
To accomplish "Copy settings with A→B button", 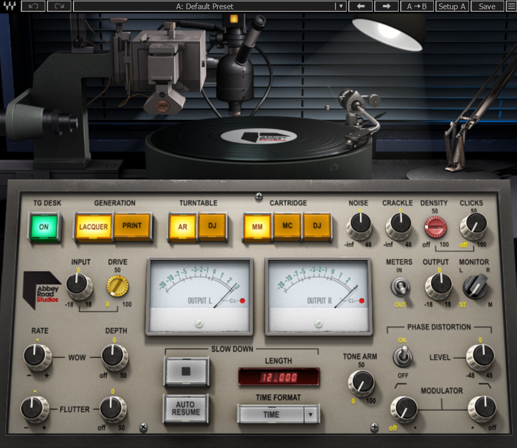I will [417, 6].
